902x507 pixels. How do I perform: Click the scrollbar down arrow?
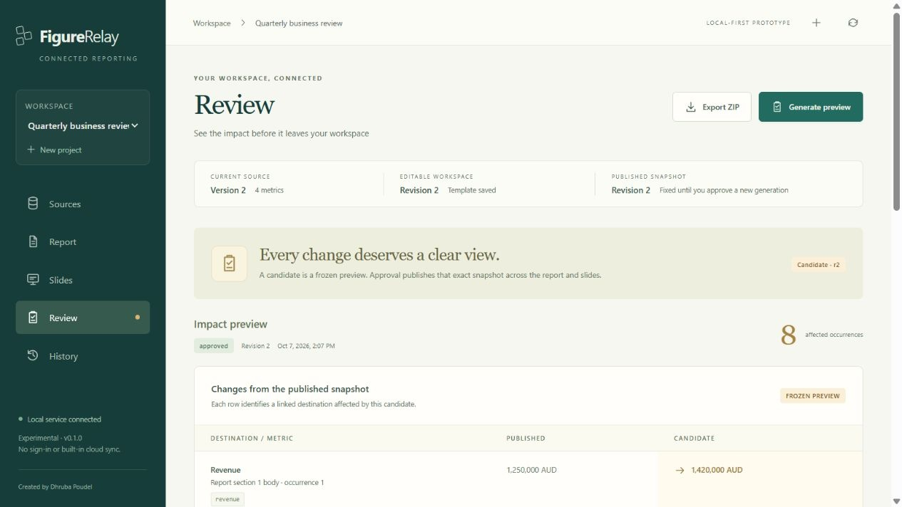[897, 501]
